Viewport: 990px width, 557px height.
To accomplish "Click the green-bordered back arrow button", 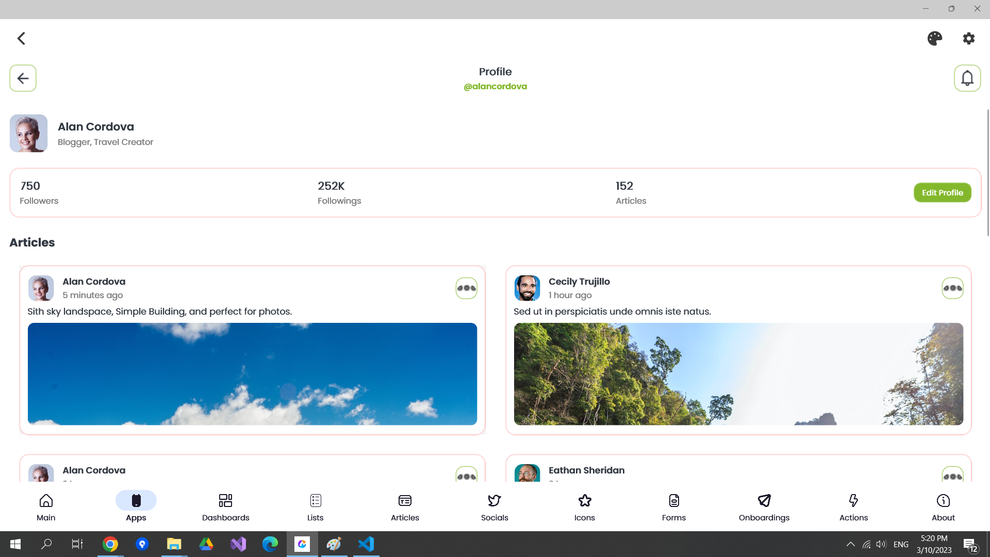I will pyautogui.click(x=23, y=78).
